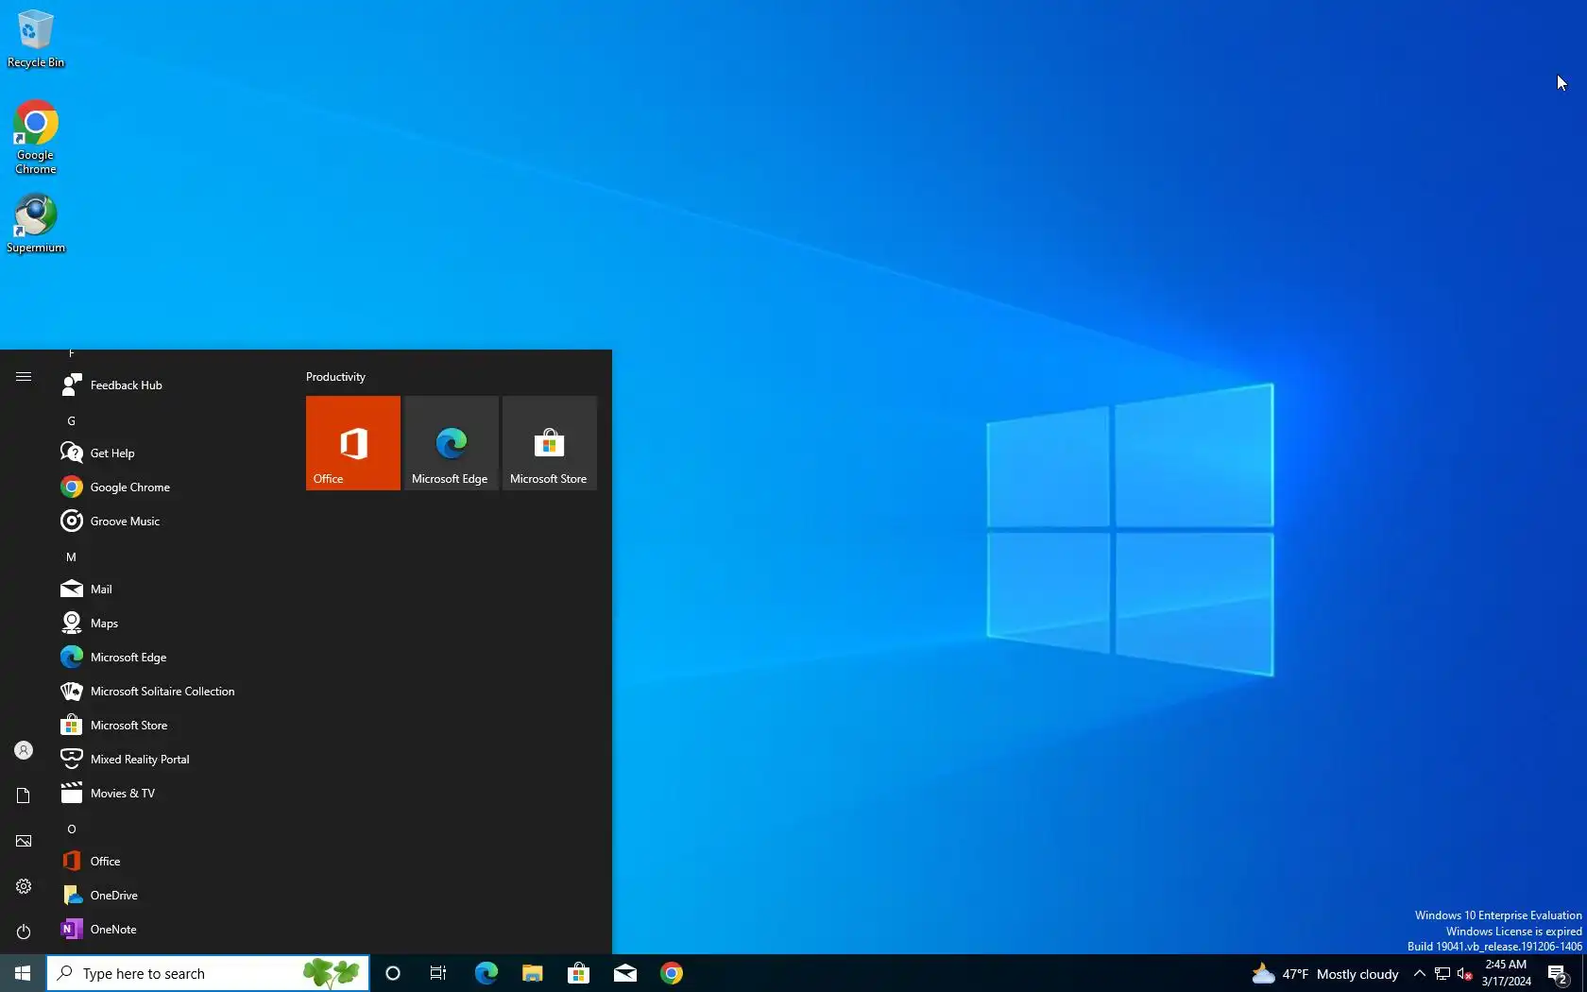Open the Action Center notifications icon
This screenshot has height=992, width=1587.
pyautogui.click(x=1559, y=973)
